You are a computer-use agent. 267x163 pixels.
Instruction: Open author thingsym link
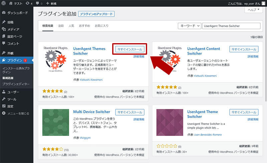85,138
